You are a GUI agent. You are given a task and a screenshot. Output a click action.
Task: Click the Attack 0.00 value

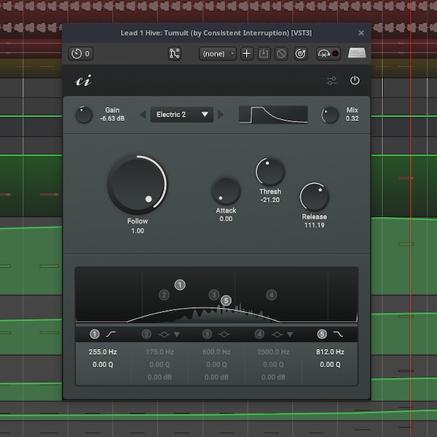[226, 219]
